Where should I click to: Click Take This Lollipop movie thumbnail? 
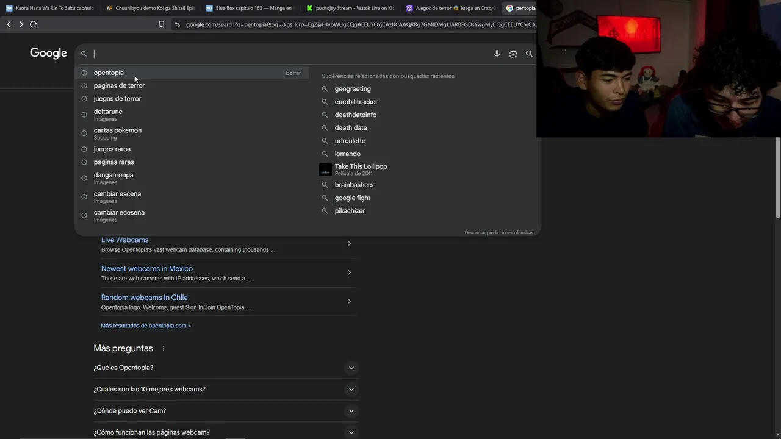tap(325, 170)
